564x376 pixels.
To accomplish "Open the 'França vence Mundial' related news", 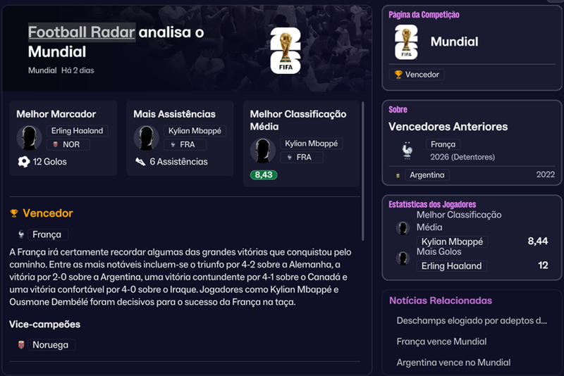I will [x=441, y=341].
